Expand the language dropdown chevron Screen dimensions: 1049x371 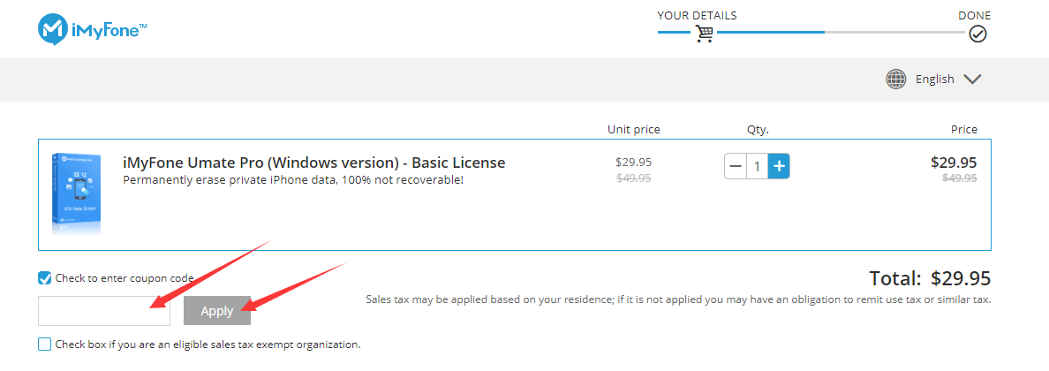pos(972,79)
